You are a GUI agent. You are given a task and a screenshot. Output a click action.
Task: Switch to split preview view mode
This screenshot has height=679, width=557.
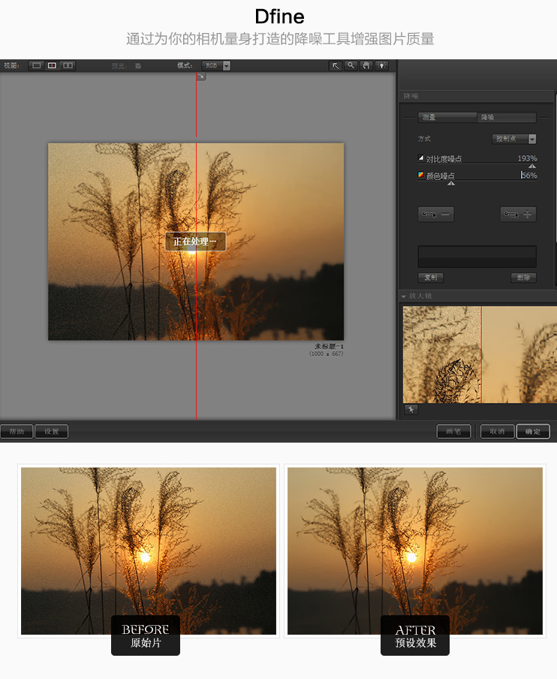pos(52,65)
